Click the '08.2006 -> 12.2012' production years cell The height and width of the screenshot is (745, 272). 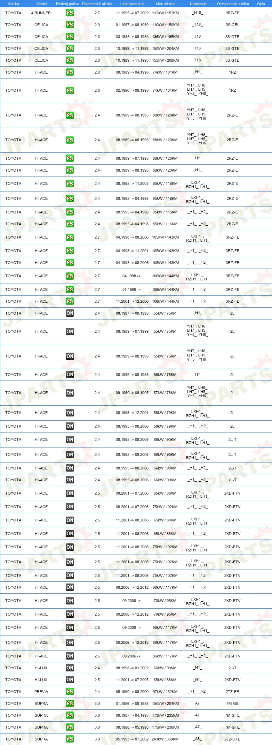(132, 587)
